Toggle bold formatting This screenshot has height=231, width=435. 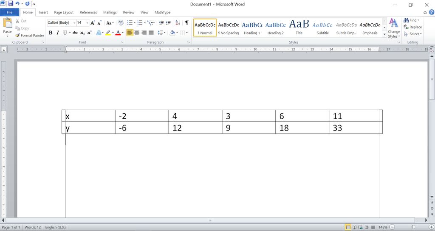tap(51, 33)
